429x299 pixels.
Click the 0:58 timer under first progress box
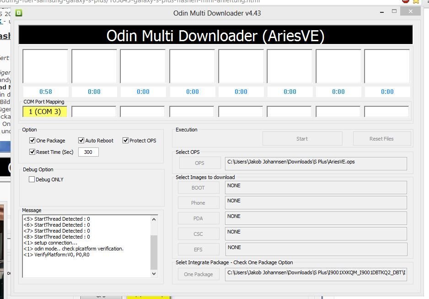point(45,92)
